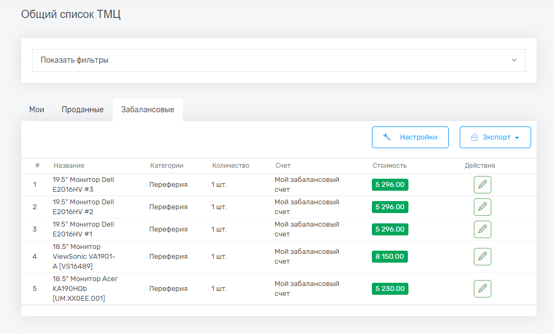The image size is (554, 334).
Task: Select the name 19.5" Монитор Dell E2016HV #3
Action: click(x=83, y=185)
